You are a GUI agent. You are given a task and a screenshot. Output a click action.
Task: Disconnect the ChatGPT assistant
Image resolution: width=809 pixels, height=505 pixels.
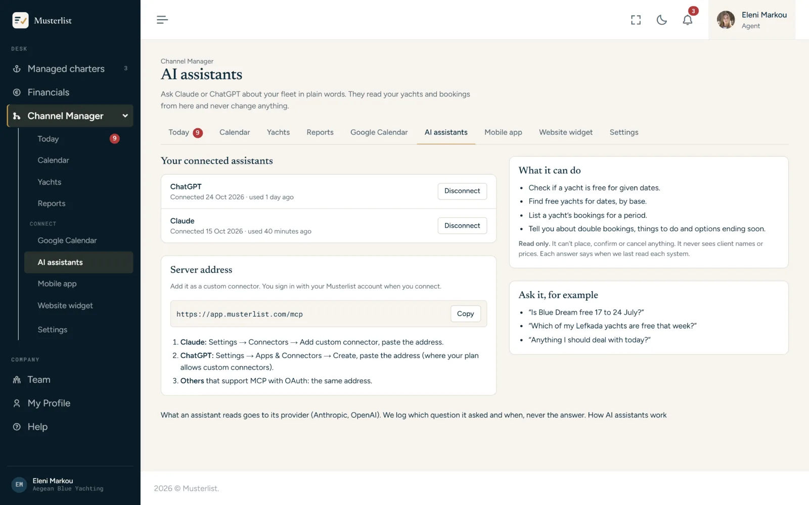tap(462, 191)
